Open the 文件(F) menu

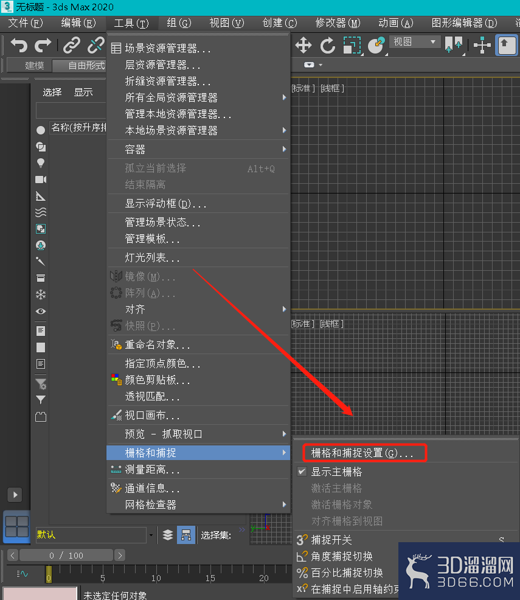[x=26, y=23]
